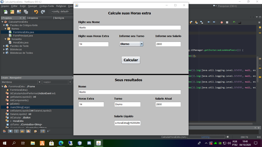Collapse the horaextra package node
The image size is (262, 147).
[6, 39]
